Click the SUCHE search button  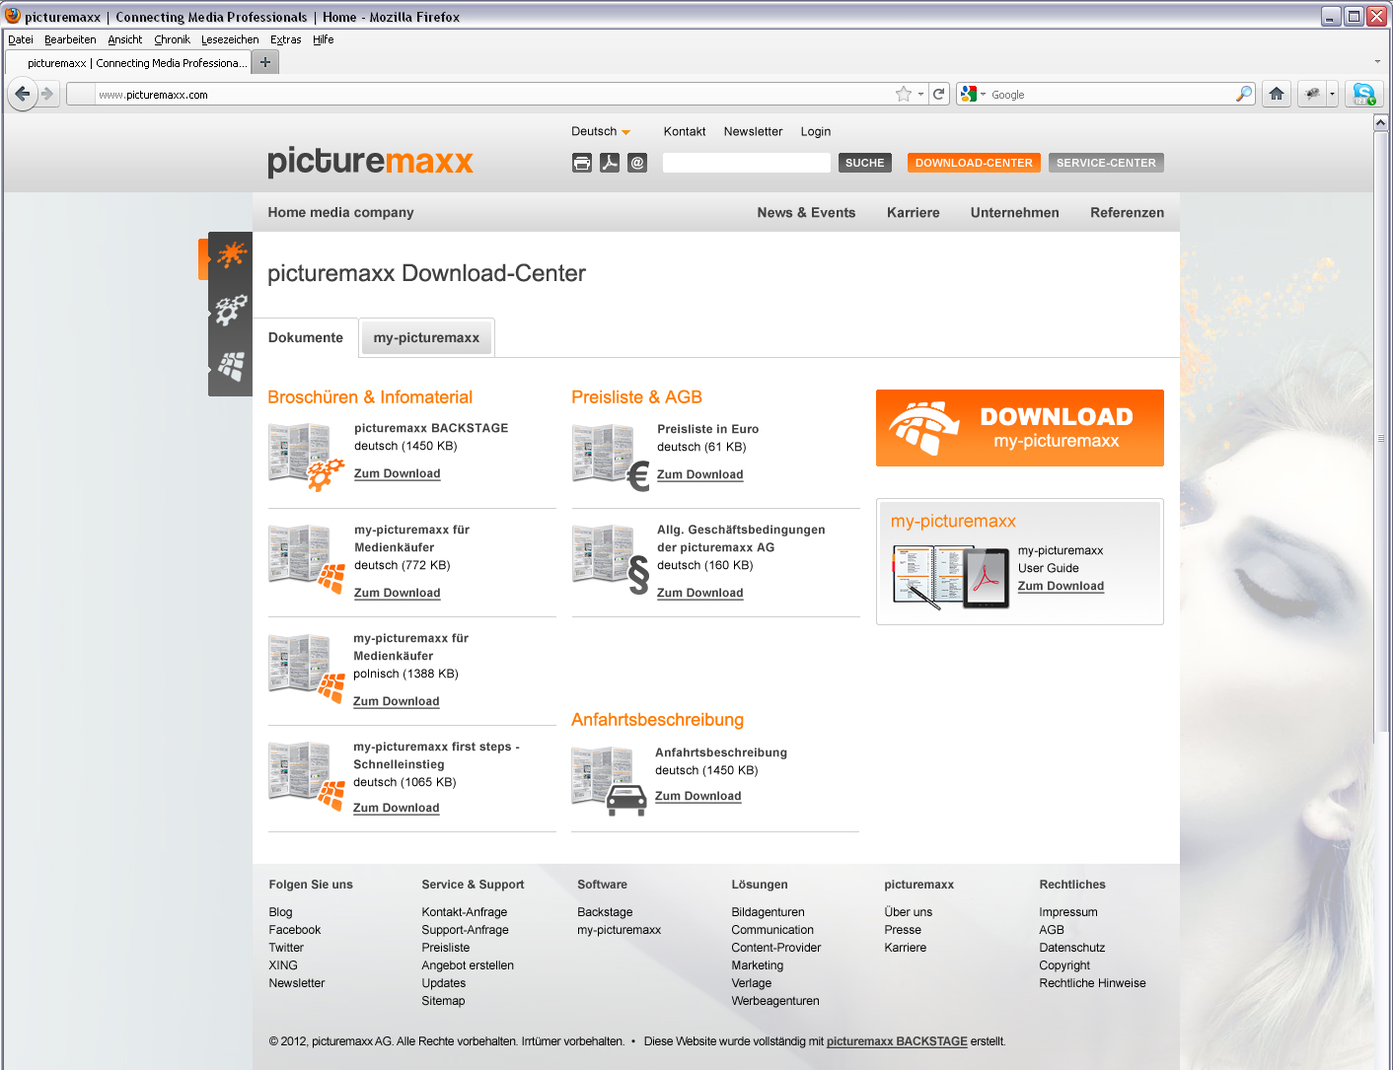point(864,163)
